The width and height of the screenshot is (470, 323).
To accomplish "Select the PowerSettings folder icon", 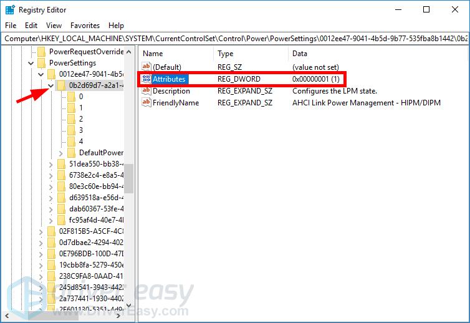I will tap(41, 63).
